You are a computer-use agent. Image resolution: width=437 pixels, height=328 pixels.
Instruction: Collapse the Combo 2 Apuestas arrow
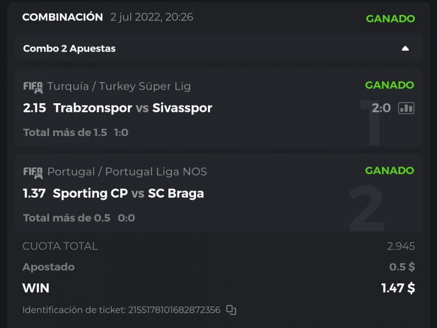tap(405, 49)
